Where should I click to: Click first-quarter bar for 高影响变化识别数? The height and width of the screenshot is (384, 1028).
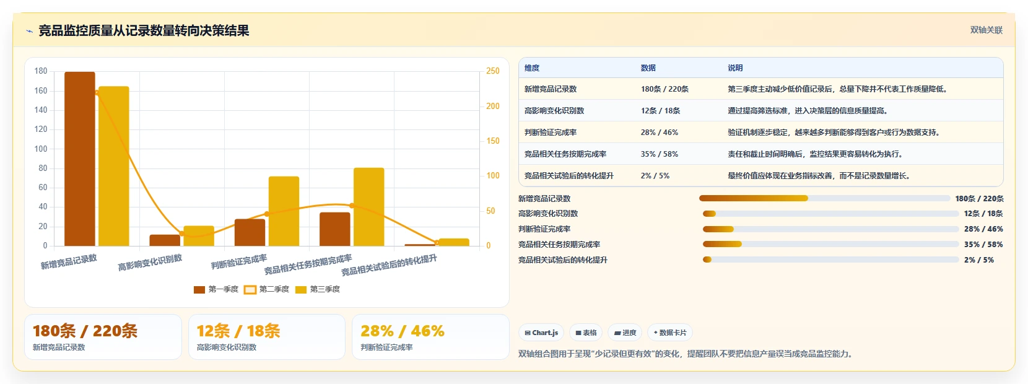point(165,240)
